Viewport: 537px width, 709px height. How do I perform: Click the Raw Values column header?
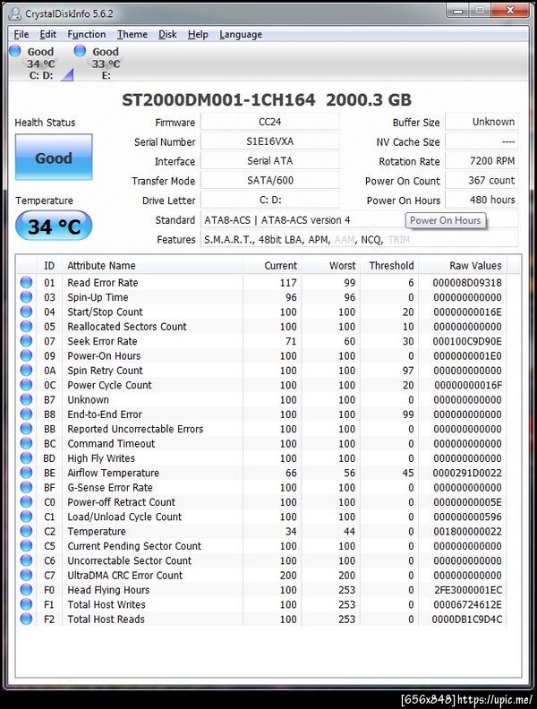(x=463, y=265)
